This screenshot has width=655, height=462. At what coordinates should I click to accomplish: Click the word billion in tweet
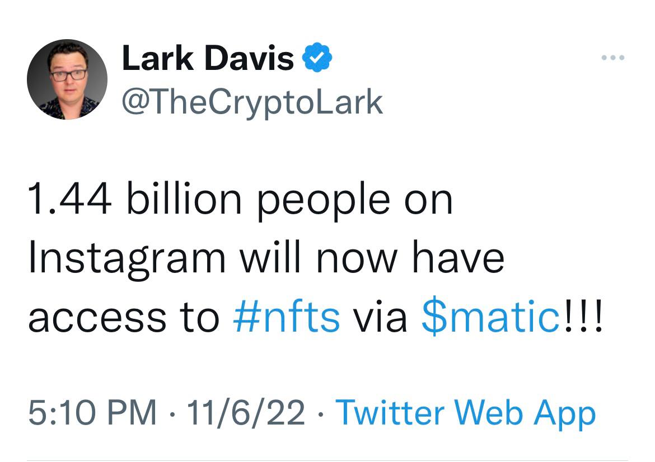[184, 198]
